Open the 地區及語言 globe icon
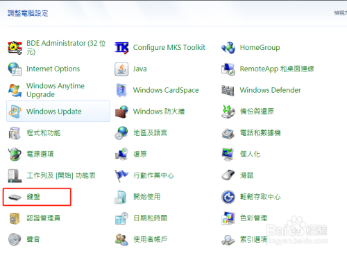This screenshot has width=347, height=253. (x=121, y=133)
